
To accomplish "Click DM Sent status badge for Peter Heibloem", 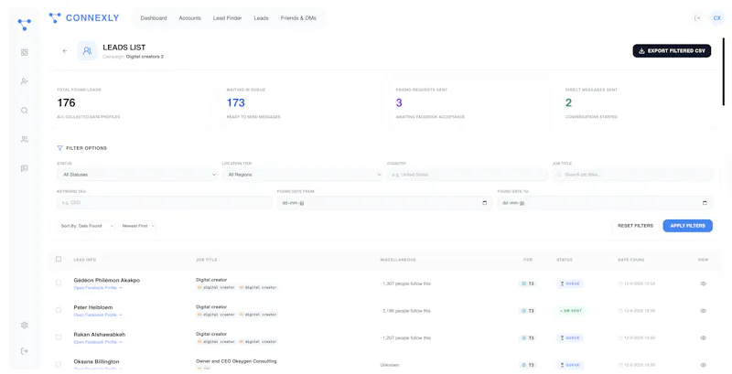I will 570,311.
